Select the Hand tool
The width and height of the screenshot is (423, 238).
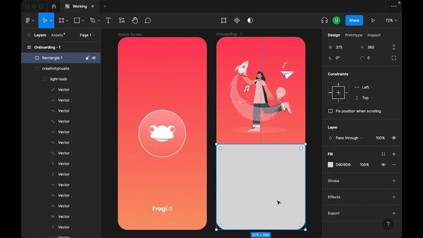135,20
